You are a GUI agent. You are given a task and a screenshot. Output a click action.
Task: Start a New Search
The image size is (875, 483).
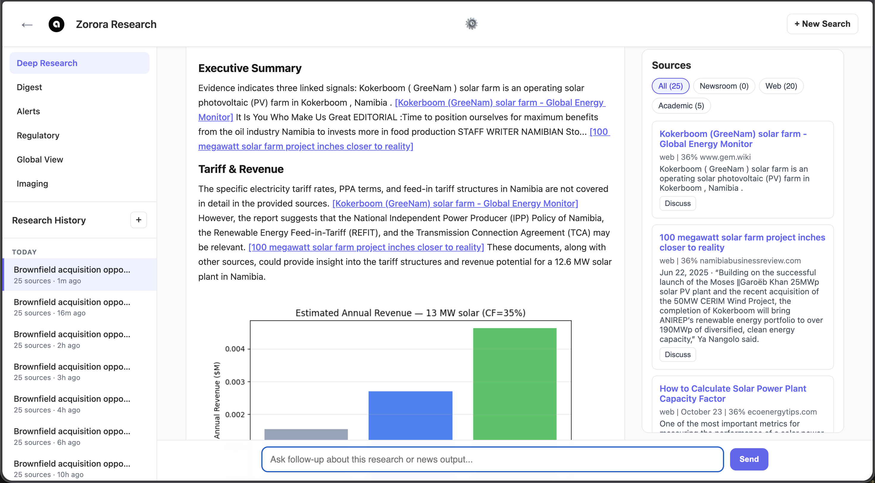click(822, 24)
